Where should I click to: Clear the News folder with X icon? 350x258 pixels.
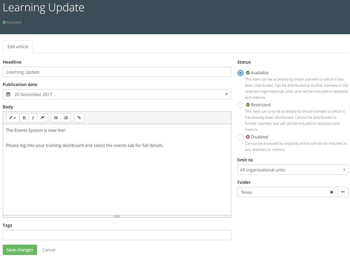pos(331,192)
